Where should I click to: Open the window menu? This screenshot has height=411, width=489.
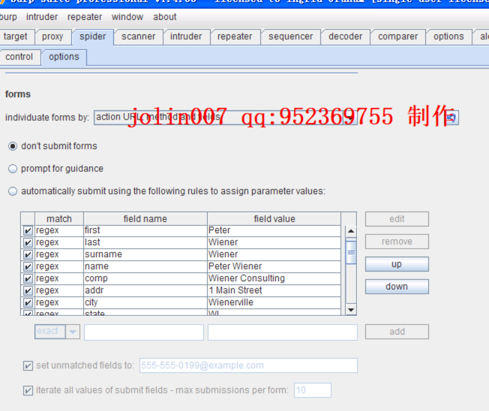coord(127,17)
